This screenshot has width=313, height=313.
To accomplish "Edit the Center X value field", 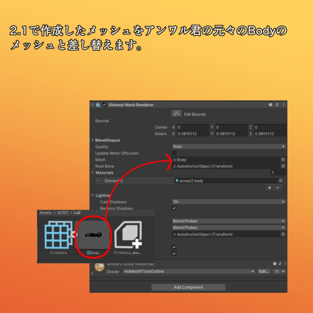I will (x=193, y=127).
